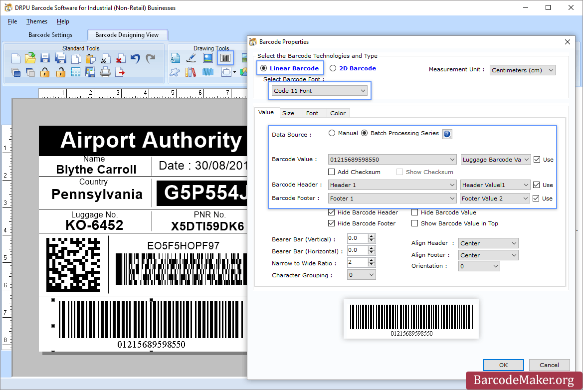Screen dimensions: 583x390
Task: Click the Undo arrow icon
Action: click(135, 58)
